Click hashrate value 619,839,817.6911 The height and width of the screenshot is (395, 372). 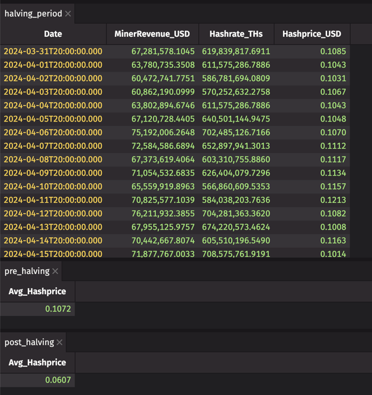tap(236, 52)
